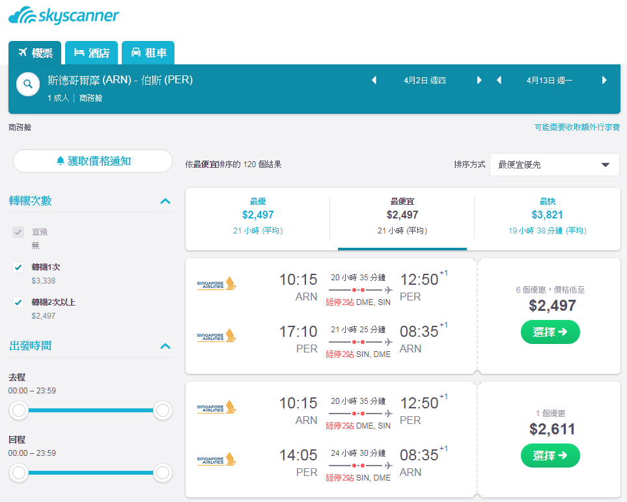Click 回程 slider right handle
Image resolution: width=627 pixels, height=502 pixels.
162,473
